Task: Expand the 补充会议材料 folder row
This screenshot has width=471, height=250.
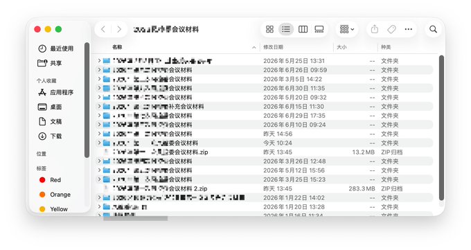Action: [99, 107]
